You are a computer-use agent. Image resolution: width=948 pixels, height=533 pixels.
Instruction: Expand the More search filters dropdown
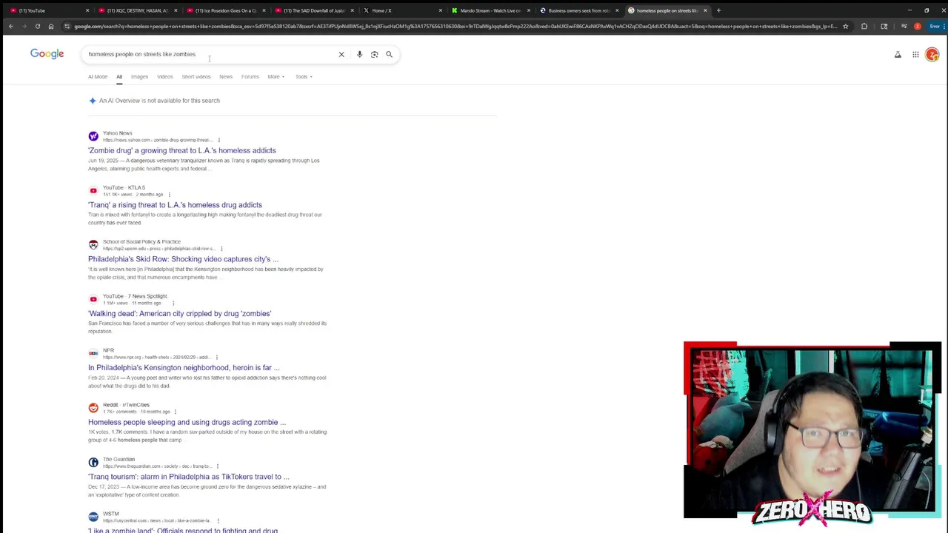(x=276, y=76)
